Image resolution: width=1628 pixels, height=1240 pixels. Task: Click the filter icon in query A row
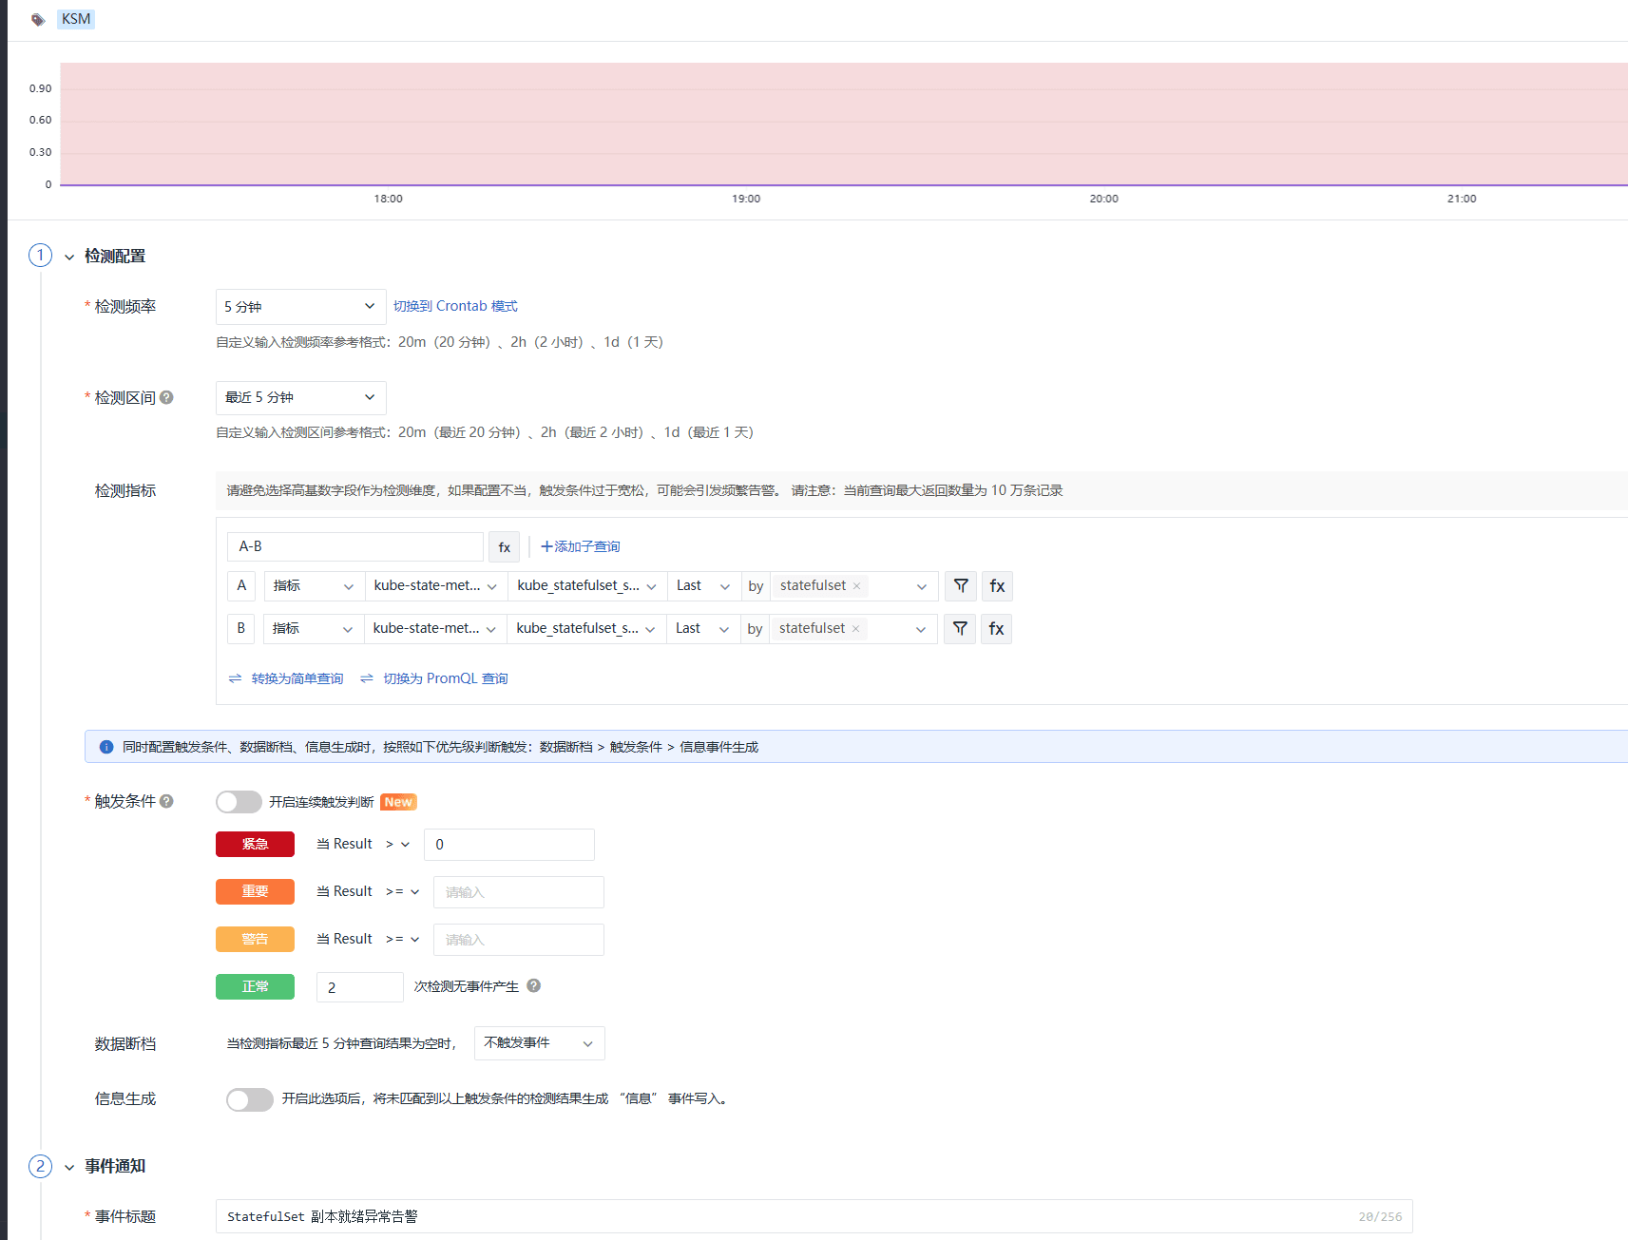(961, 586)
